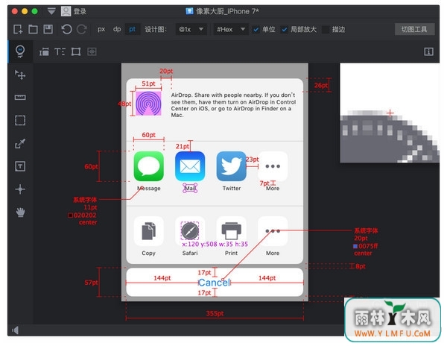Click the region size annotation icon

pos(76,51)
